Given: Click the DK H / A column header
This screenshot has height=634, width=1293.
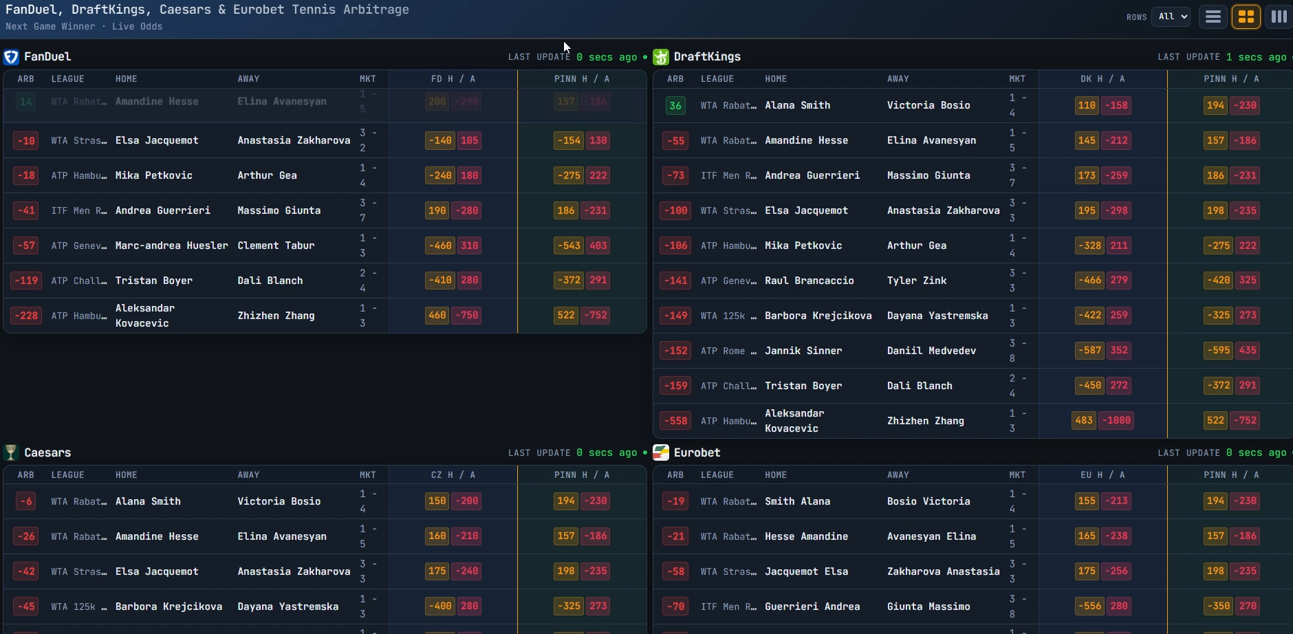Looking at the screenshot, I should [1102, 79].
